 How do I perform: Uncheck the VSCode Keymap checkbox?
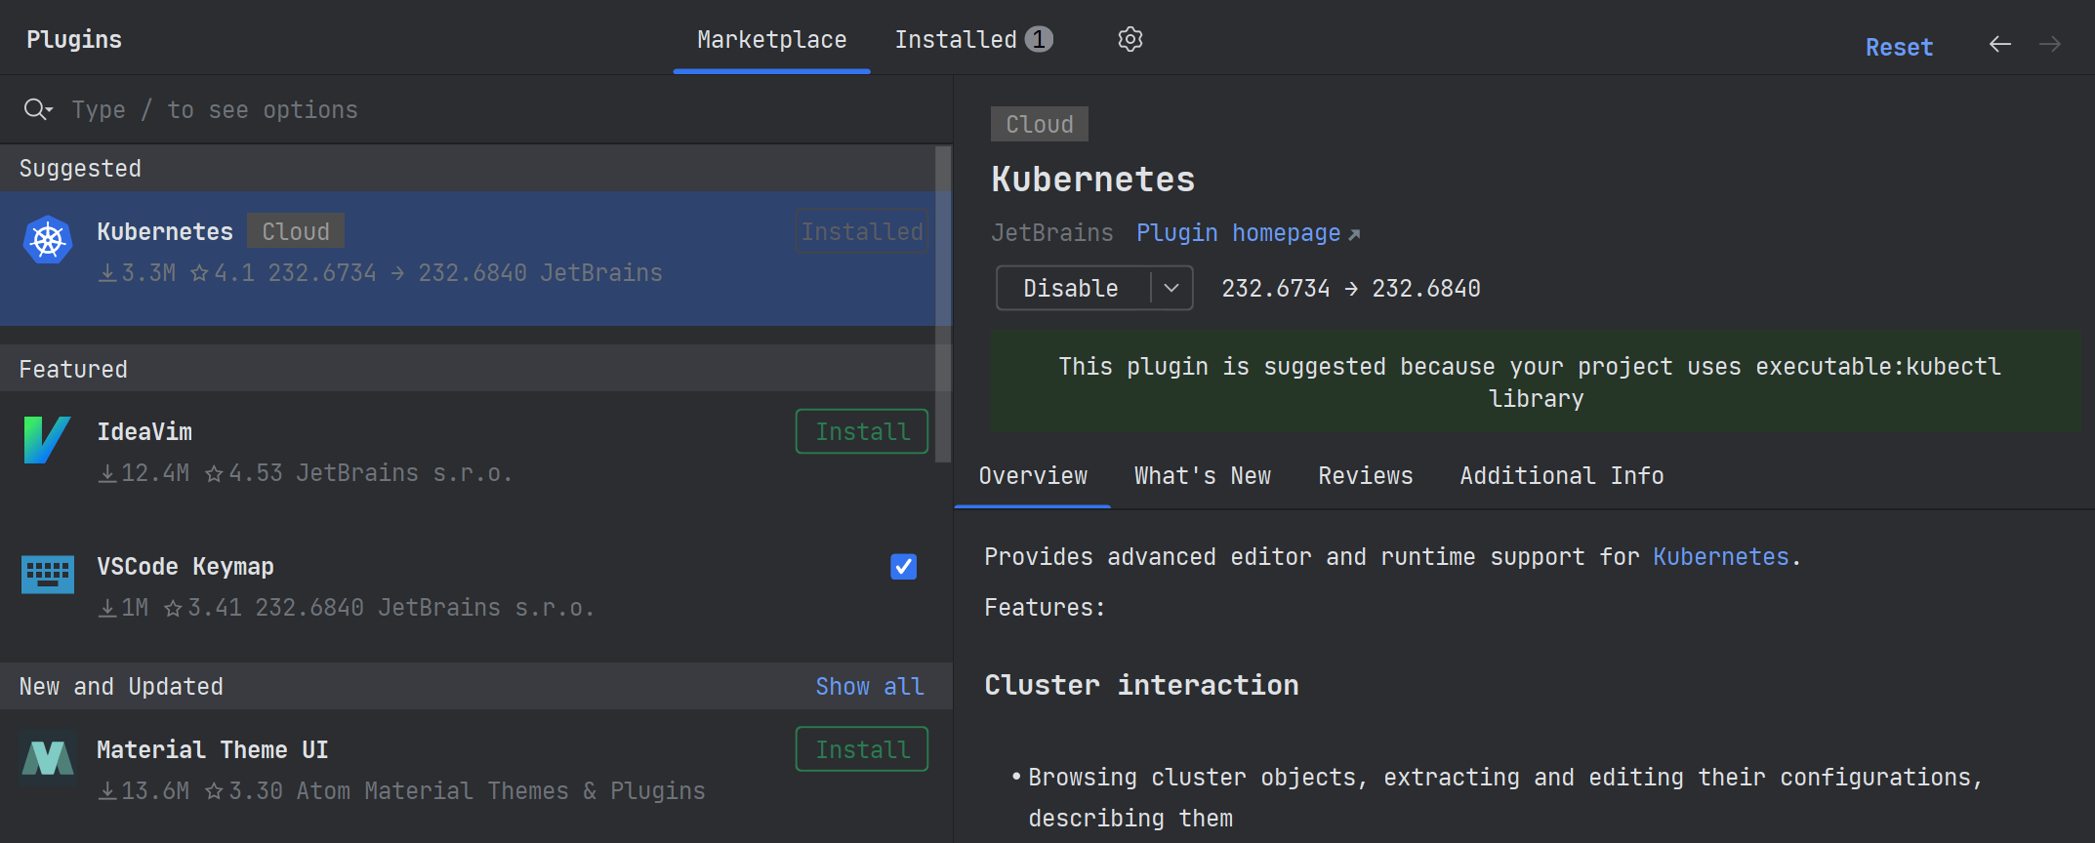point(903,567)
